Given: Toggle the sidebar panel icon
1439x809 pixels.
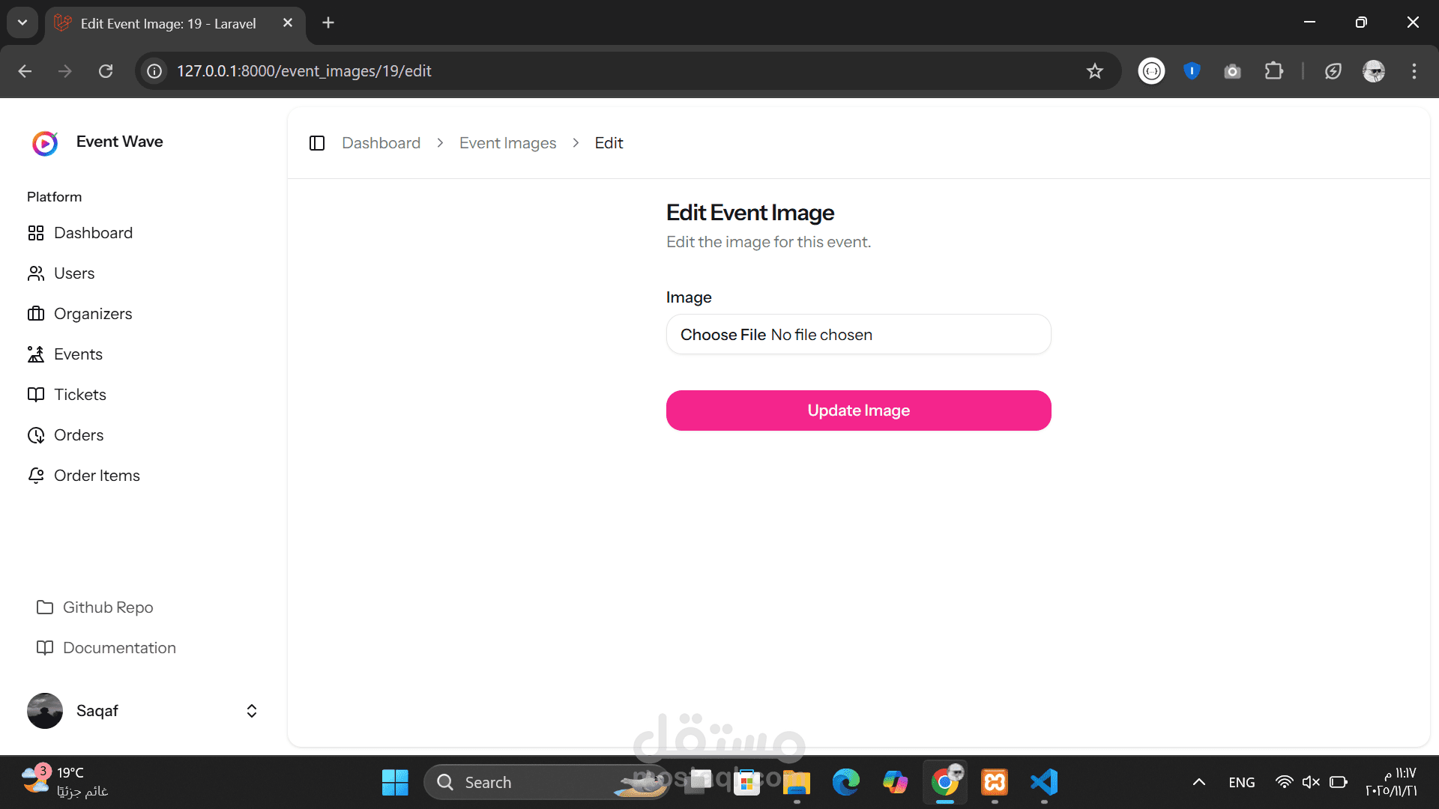Looking at the screenshot, I should point(317,143).
